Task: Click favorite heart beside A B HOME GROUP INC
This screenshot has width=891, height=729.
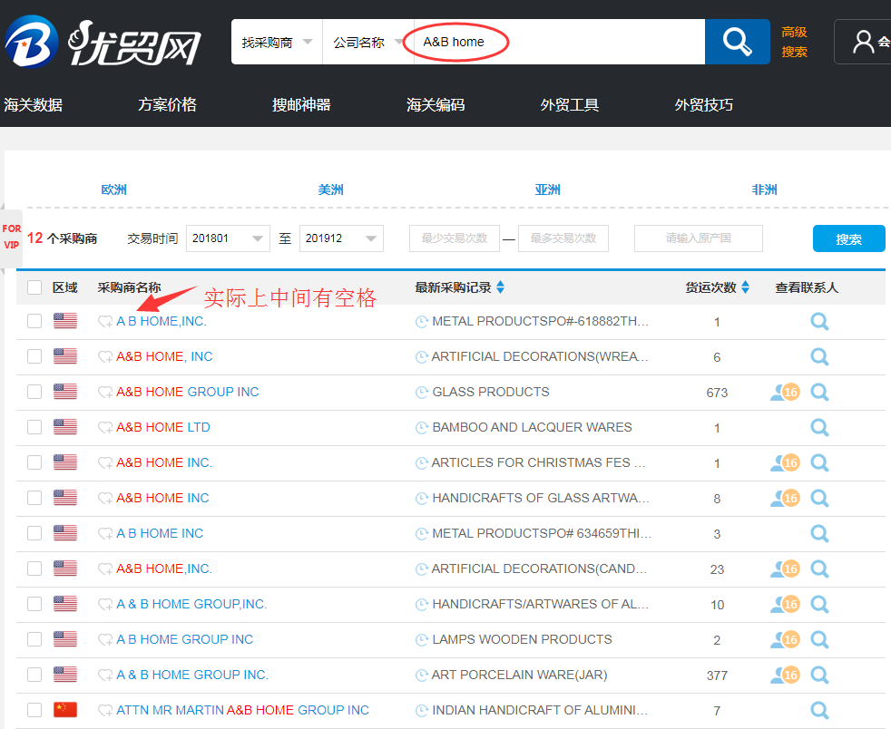Action: pyautogui.click(x=105, y=640)
